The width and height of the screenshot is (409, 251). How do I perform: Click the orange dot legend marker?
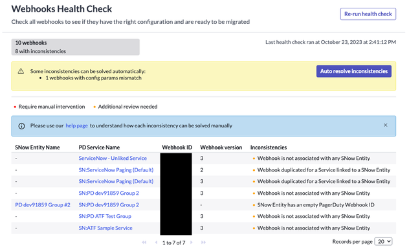94,107
